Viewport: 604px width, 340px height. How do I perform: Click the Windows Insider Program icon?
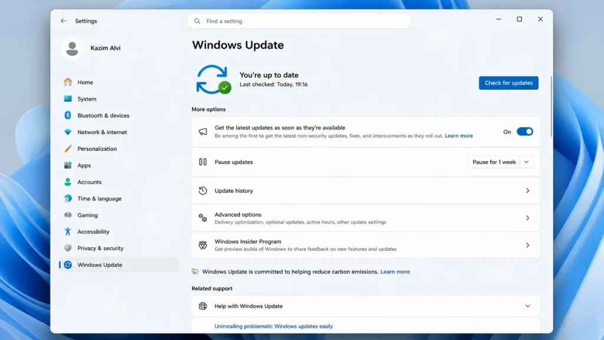click(x=203, y=245)
